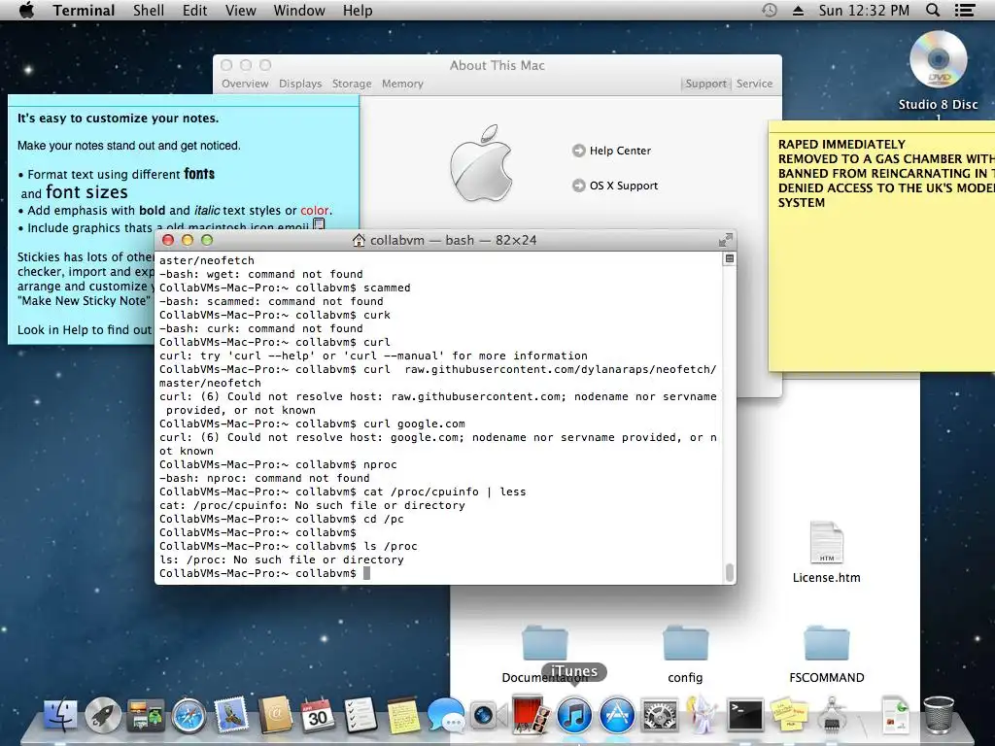Open Spotlight search magnifier in menu bar
The width and height of the screenshot is (995, 746).
pos(933,10)
